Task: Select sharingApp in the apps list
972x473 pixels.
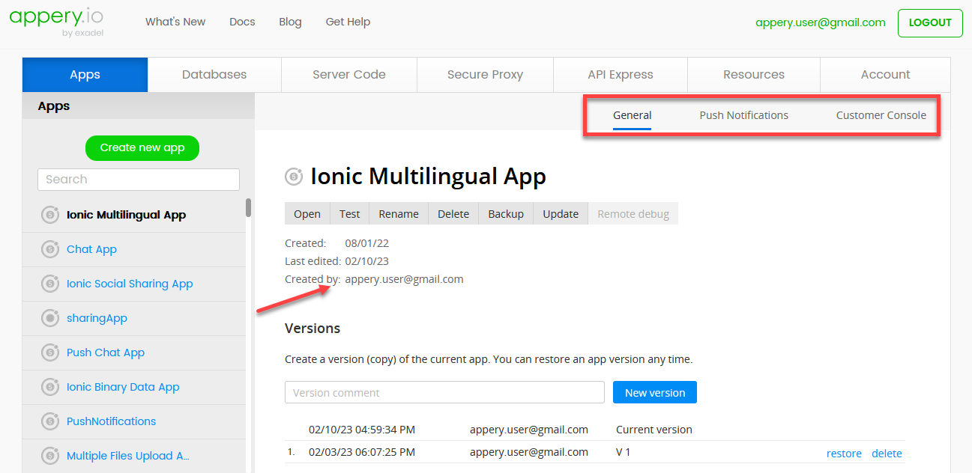Action: [x=97, y=318]
